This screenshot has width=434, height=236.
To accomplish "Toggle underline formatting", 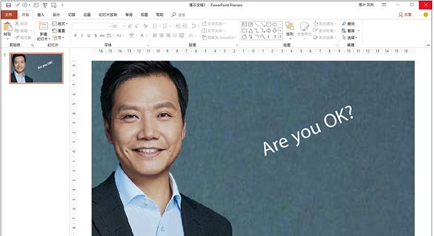I will click(89, 35).
